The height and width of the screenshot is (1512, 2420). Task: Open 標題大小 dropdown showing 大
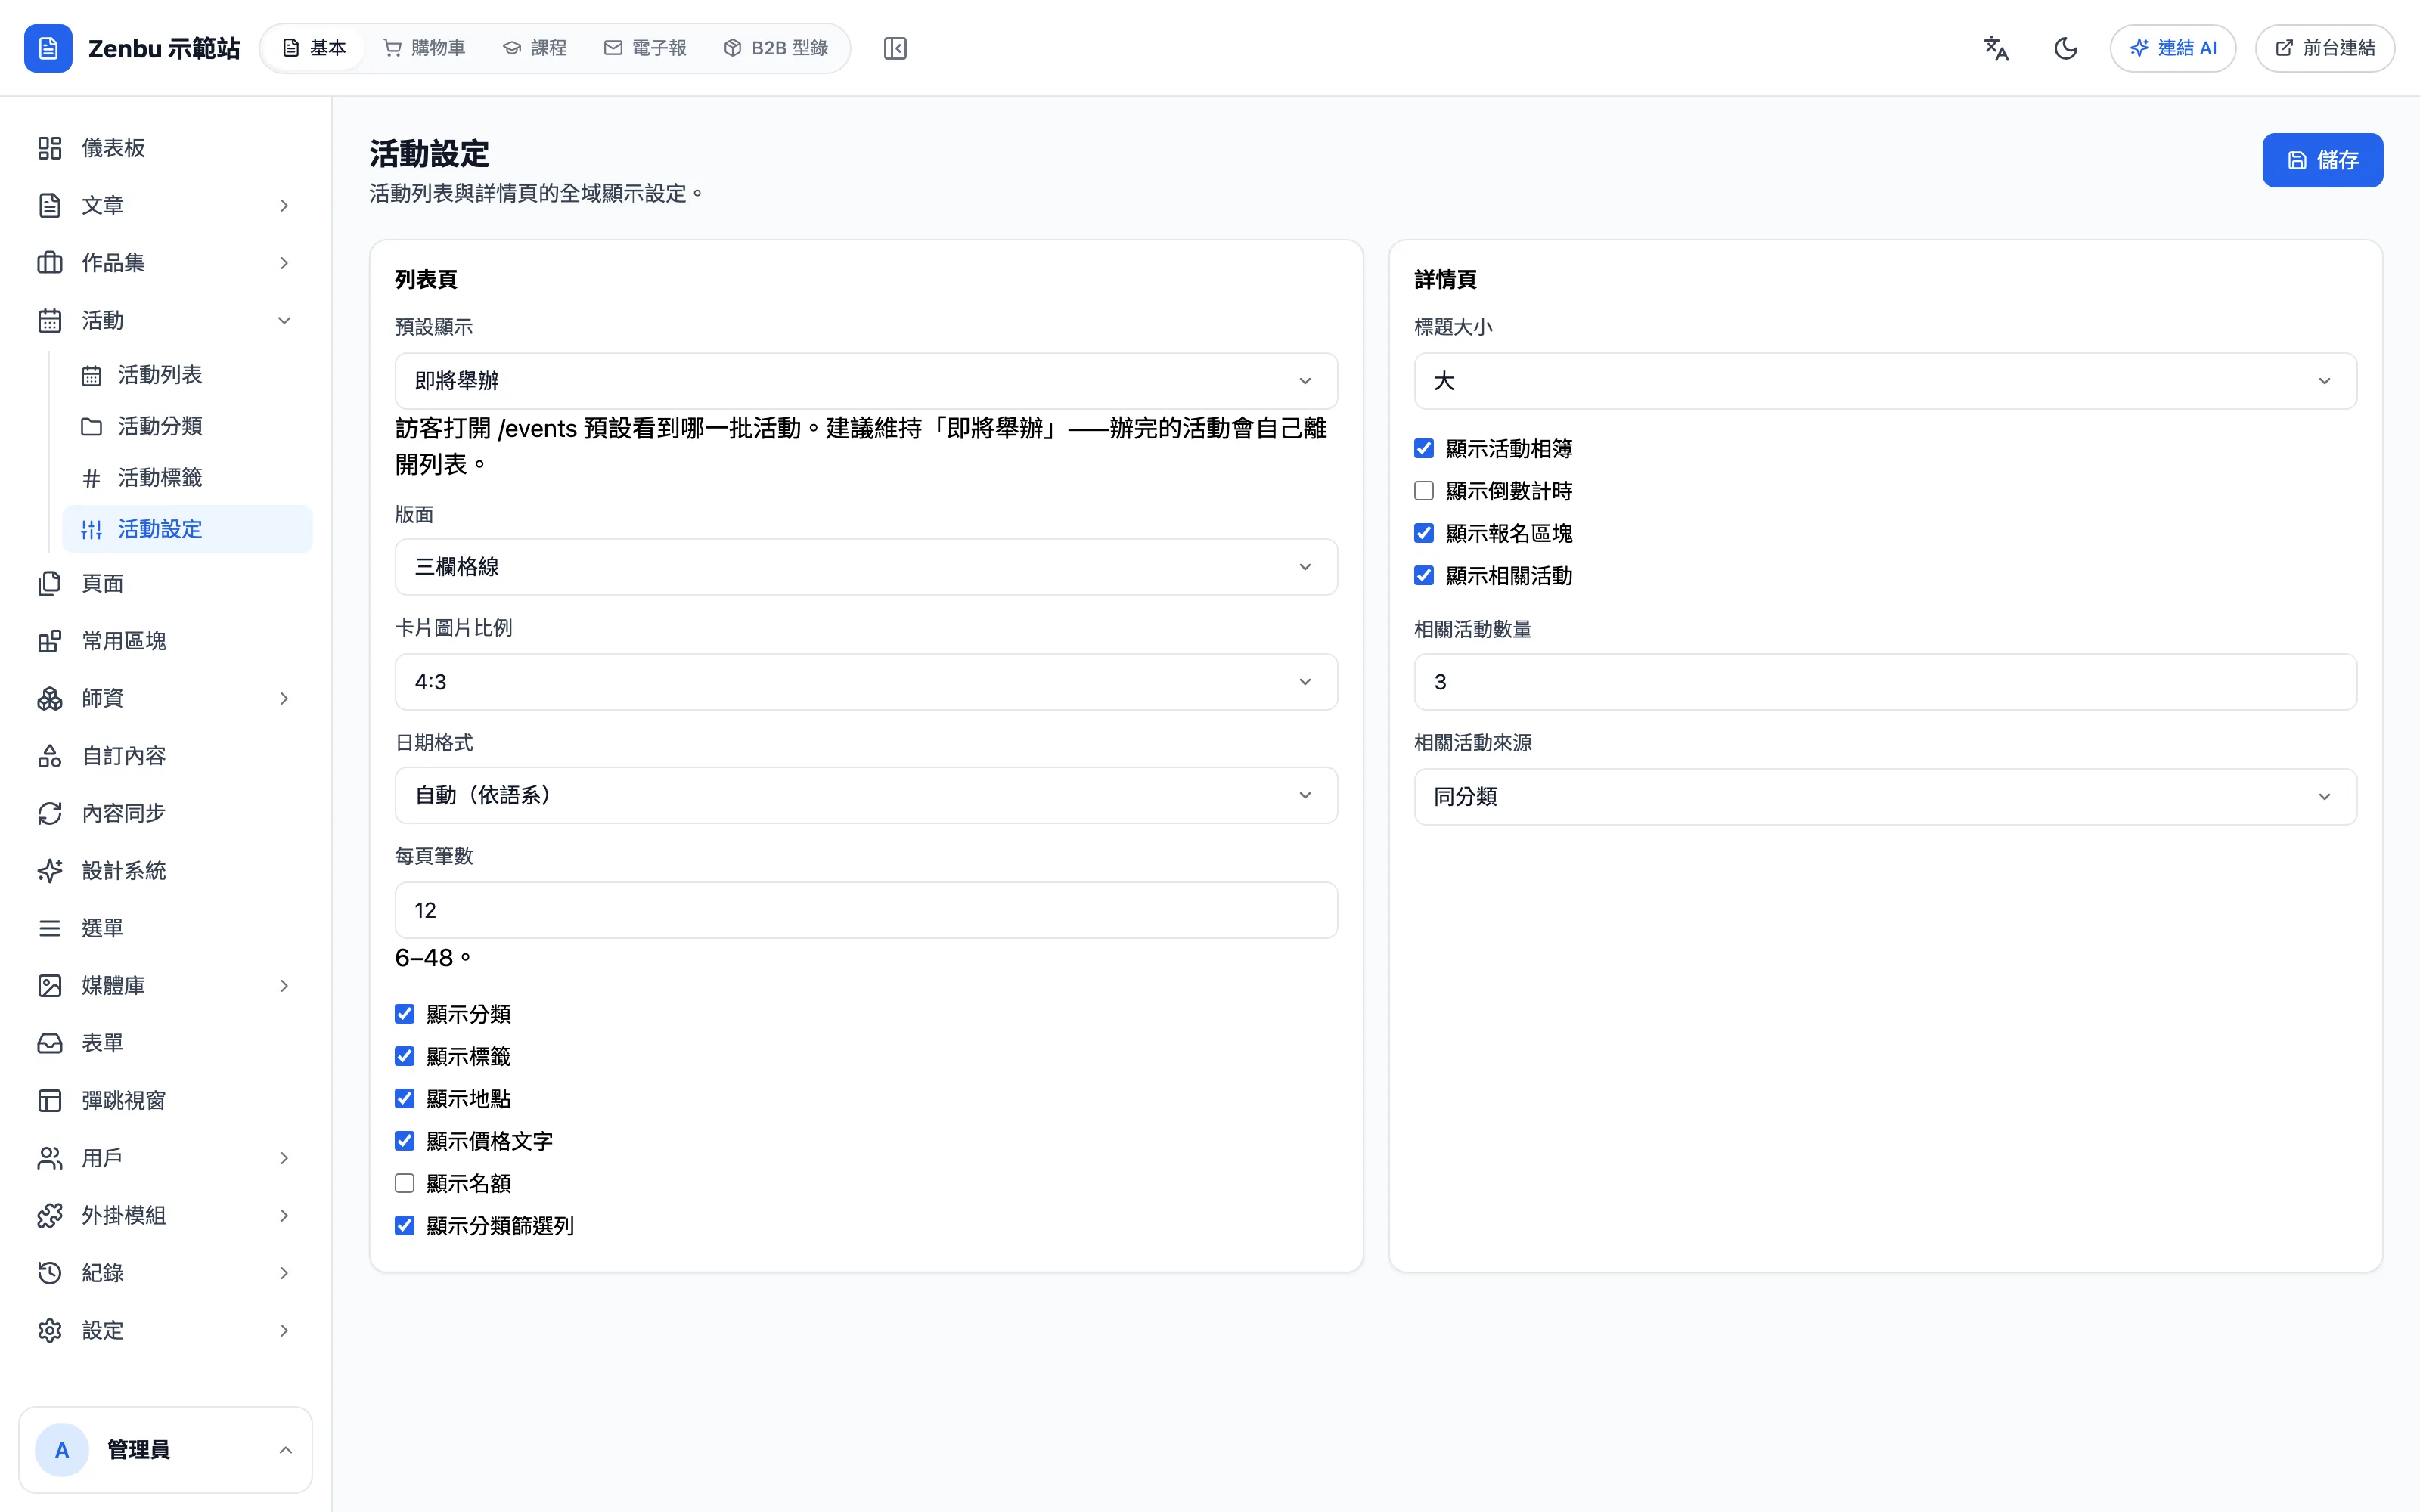tap(1885, 381)
